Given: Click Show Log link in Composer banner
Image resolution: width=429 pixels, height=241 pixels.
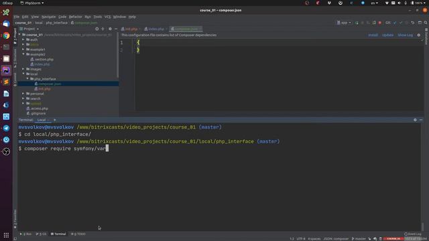Looking at the screenshot, I should (405, 35).
